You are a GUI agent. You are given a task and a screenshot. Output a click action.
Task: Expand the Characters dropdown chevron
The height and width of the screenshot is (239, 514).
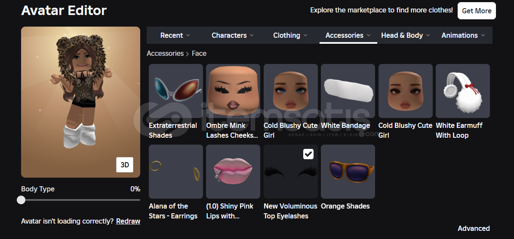point(252,35)
